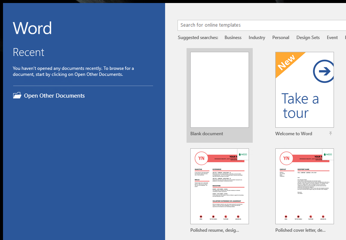Select the Business suggested search

click(x=233, y=38)
